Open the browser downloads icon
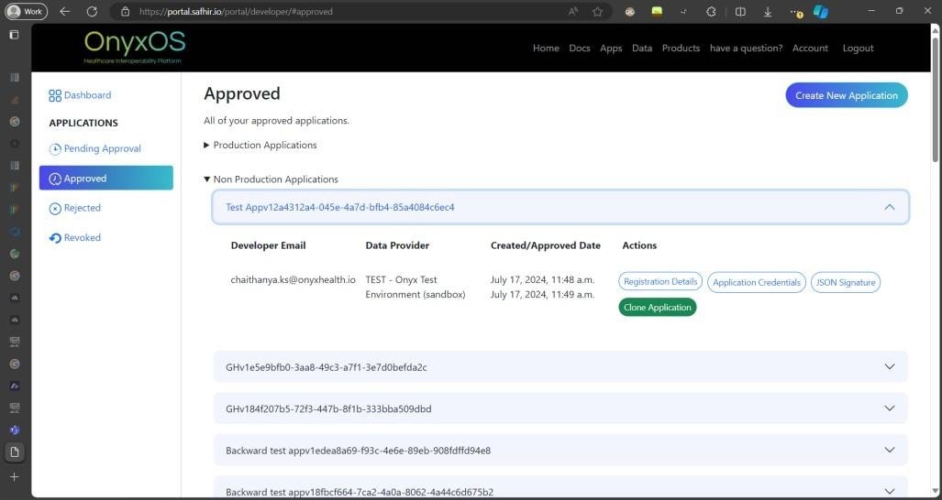Screen dimensions: 942x500 click(768, 12)
